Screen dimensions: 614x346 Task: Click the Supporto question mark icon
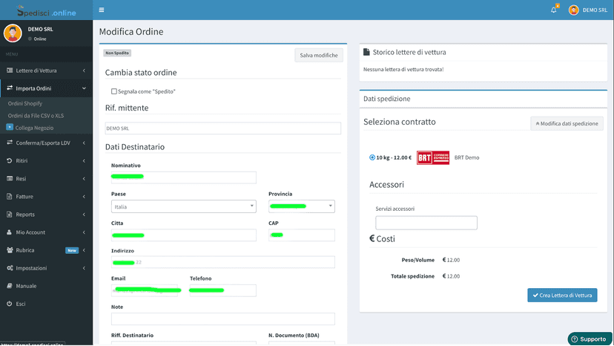[575, 339]
